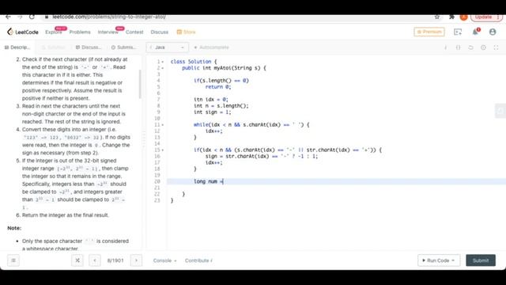Click the code format braces icon
The width and height of the screenshot is (506, 285).
[x=458, y=47]
